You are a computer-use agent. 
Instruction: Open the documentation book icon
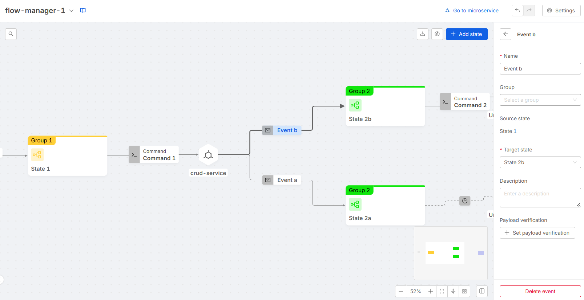click(x=83, y=11)
